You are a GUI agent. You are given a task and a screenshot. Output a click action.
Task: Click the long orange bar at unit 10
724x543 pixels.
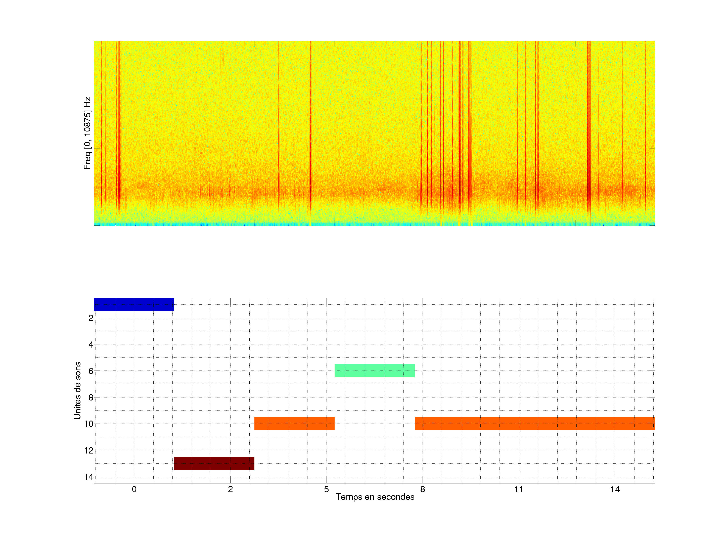534,424
